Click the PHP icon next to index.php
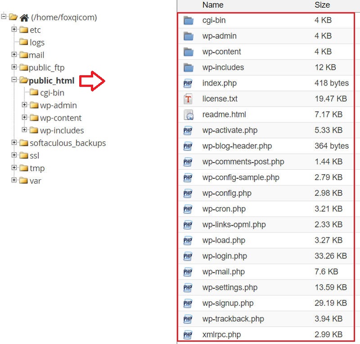Viewport: 360px width, 344px height. click(188, 83)
